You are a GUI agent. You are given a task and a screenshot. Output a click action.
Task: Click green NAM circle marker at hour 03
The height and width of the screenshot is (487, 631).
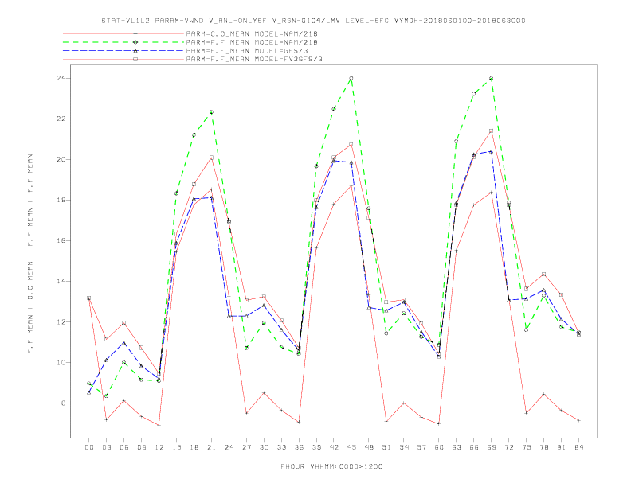coord(106,395)
